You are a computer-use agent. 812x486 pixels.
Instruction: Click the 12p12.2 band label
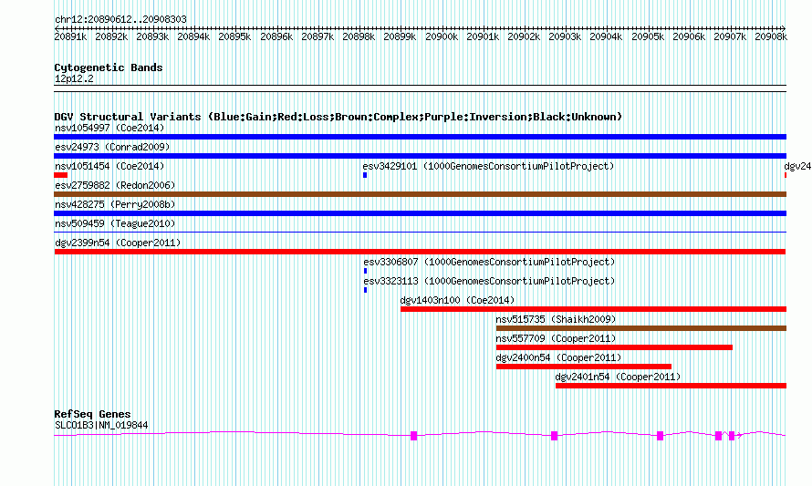(x=74, y=78)
